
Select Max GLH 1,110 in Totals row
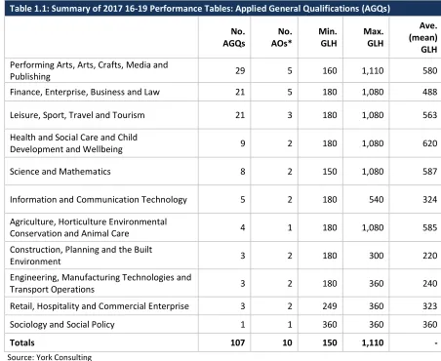click(373, 342)
